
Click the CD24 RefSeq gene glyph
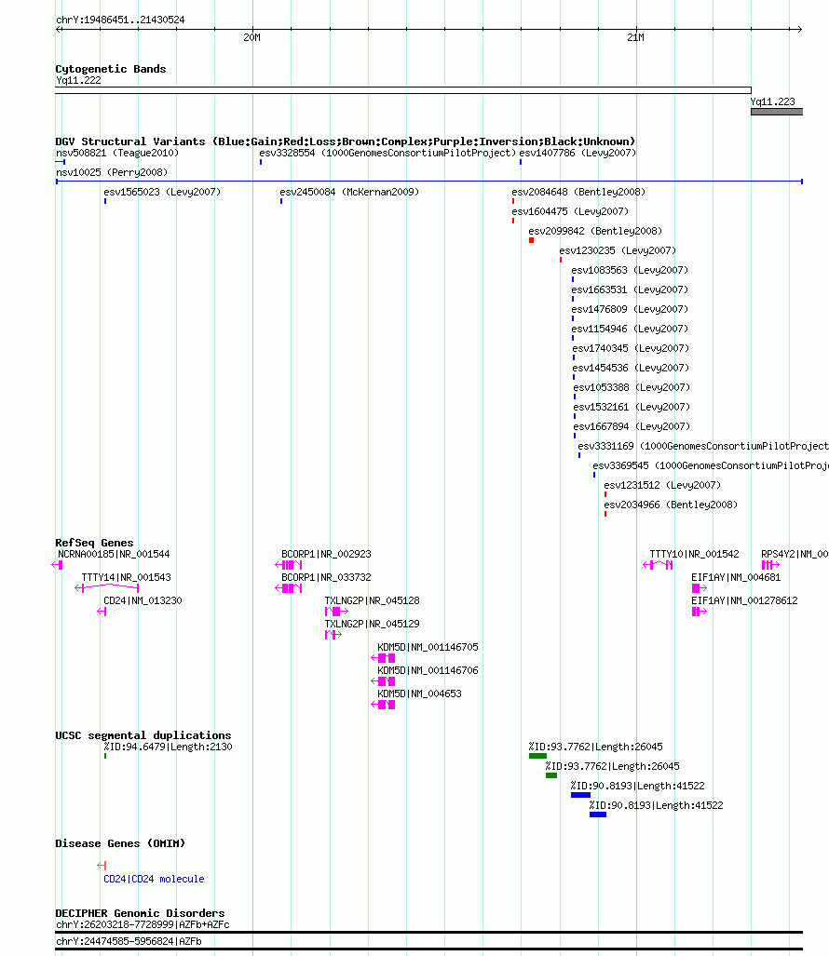102,612
